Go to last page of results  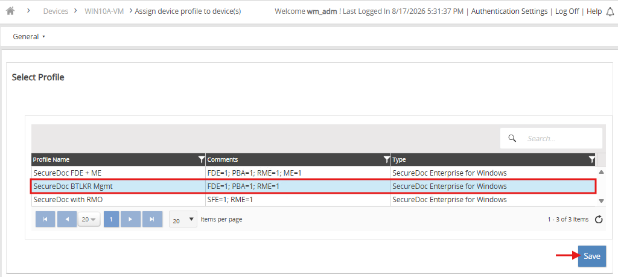pos(153,219)
